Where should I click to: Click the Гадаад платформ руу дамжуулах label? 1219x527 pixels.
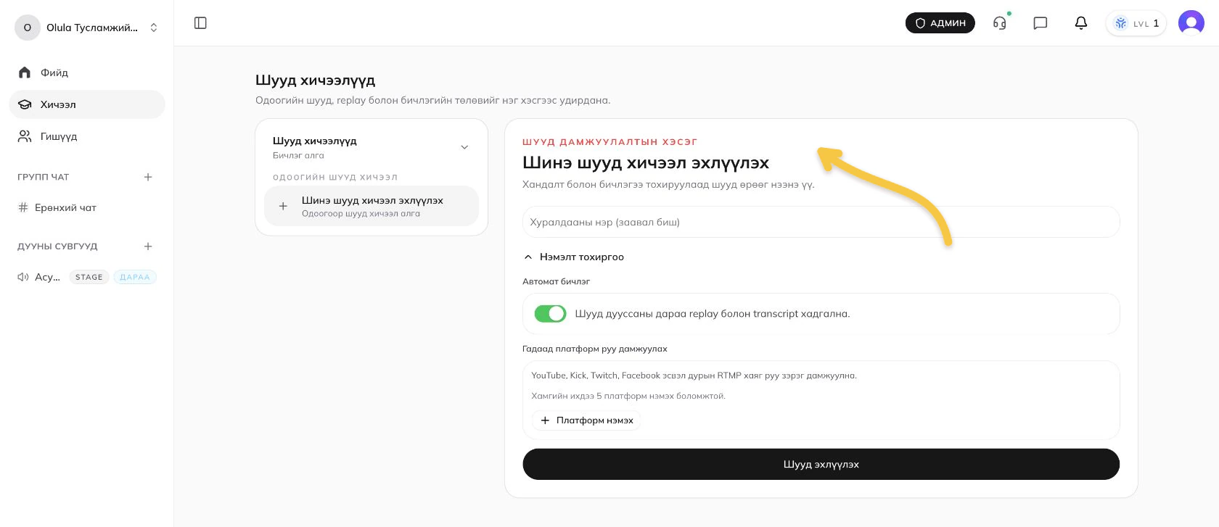click(595, 349)
